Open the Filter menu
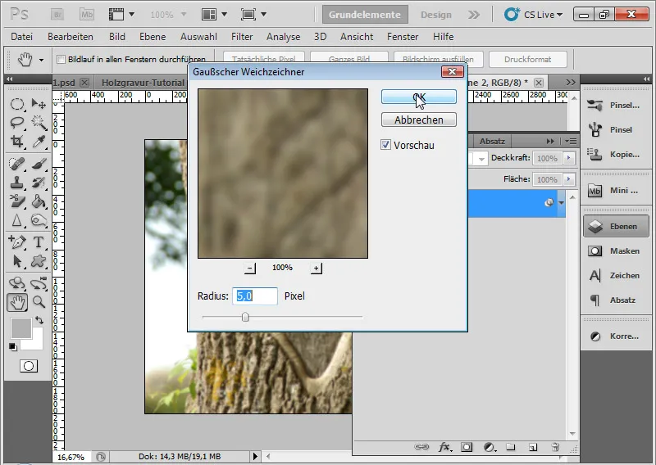The height and width of the screenshot is (465, 656). (x=242, y=37)
